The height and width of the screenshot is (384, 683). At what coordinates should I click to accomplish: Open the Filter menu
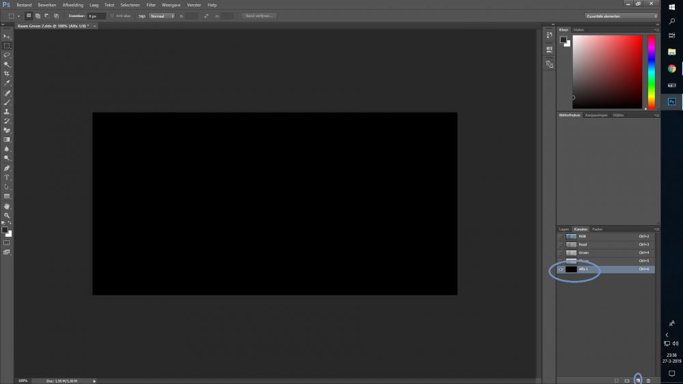(x=151, y=5)
